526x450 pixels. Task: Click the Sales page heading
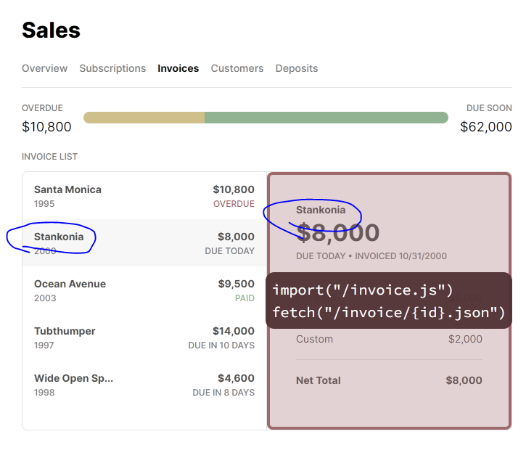pyautogui.click(x=51, y=30)
